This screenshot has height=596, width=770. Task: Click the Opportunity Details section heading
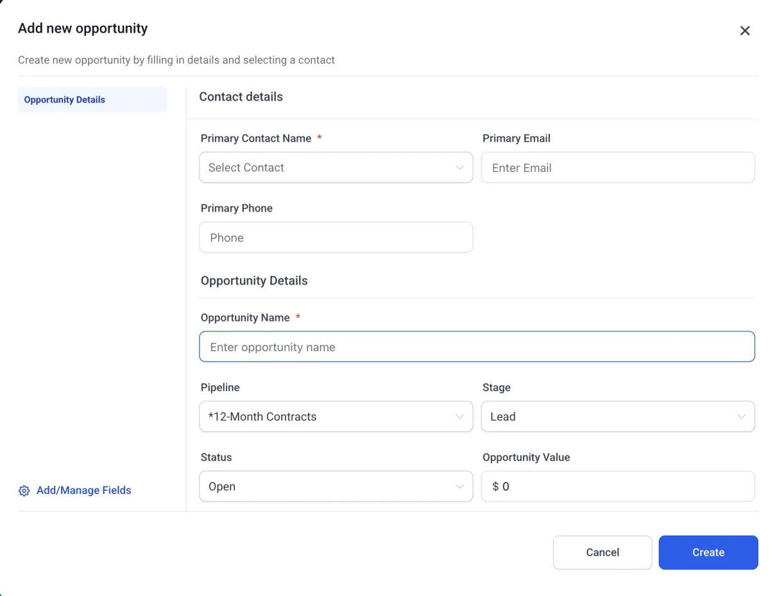pos(254,281)
